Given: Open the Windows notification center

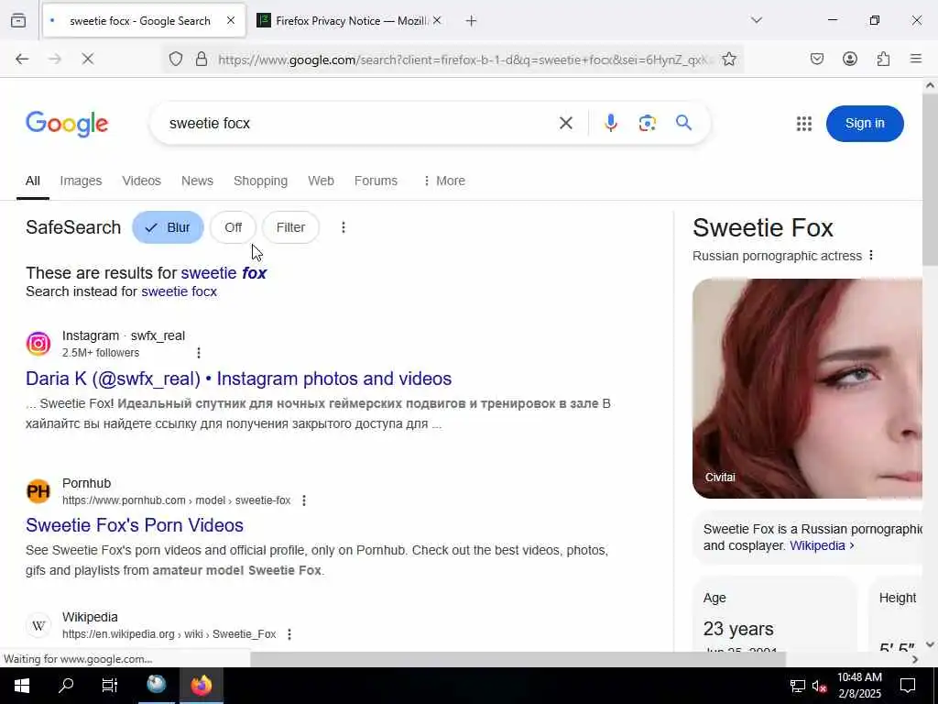Looking at the screenshot, I should pyautogui.click(x=908, y=686).
